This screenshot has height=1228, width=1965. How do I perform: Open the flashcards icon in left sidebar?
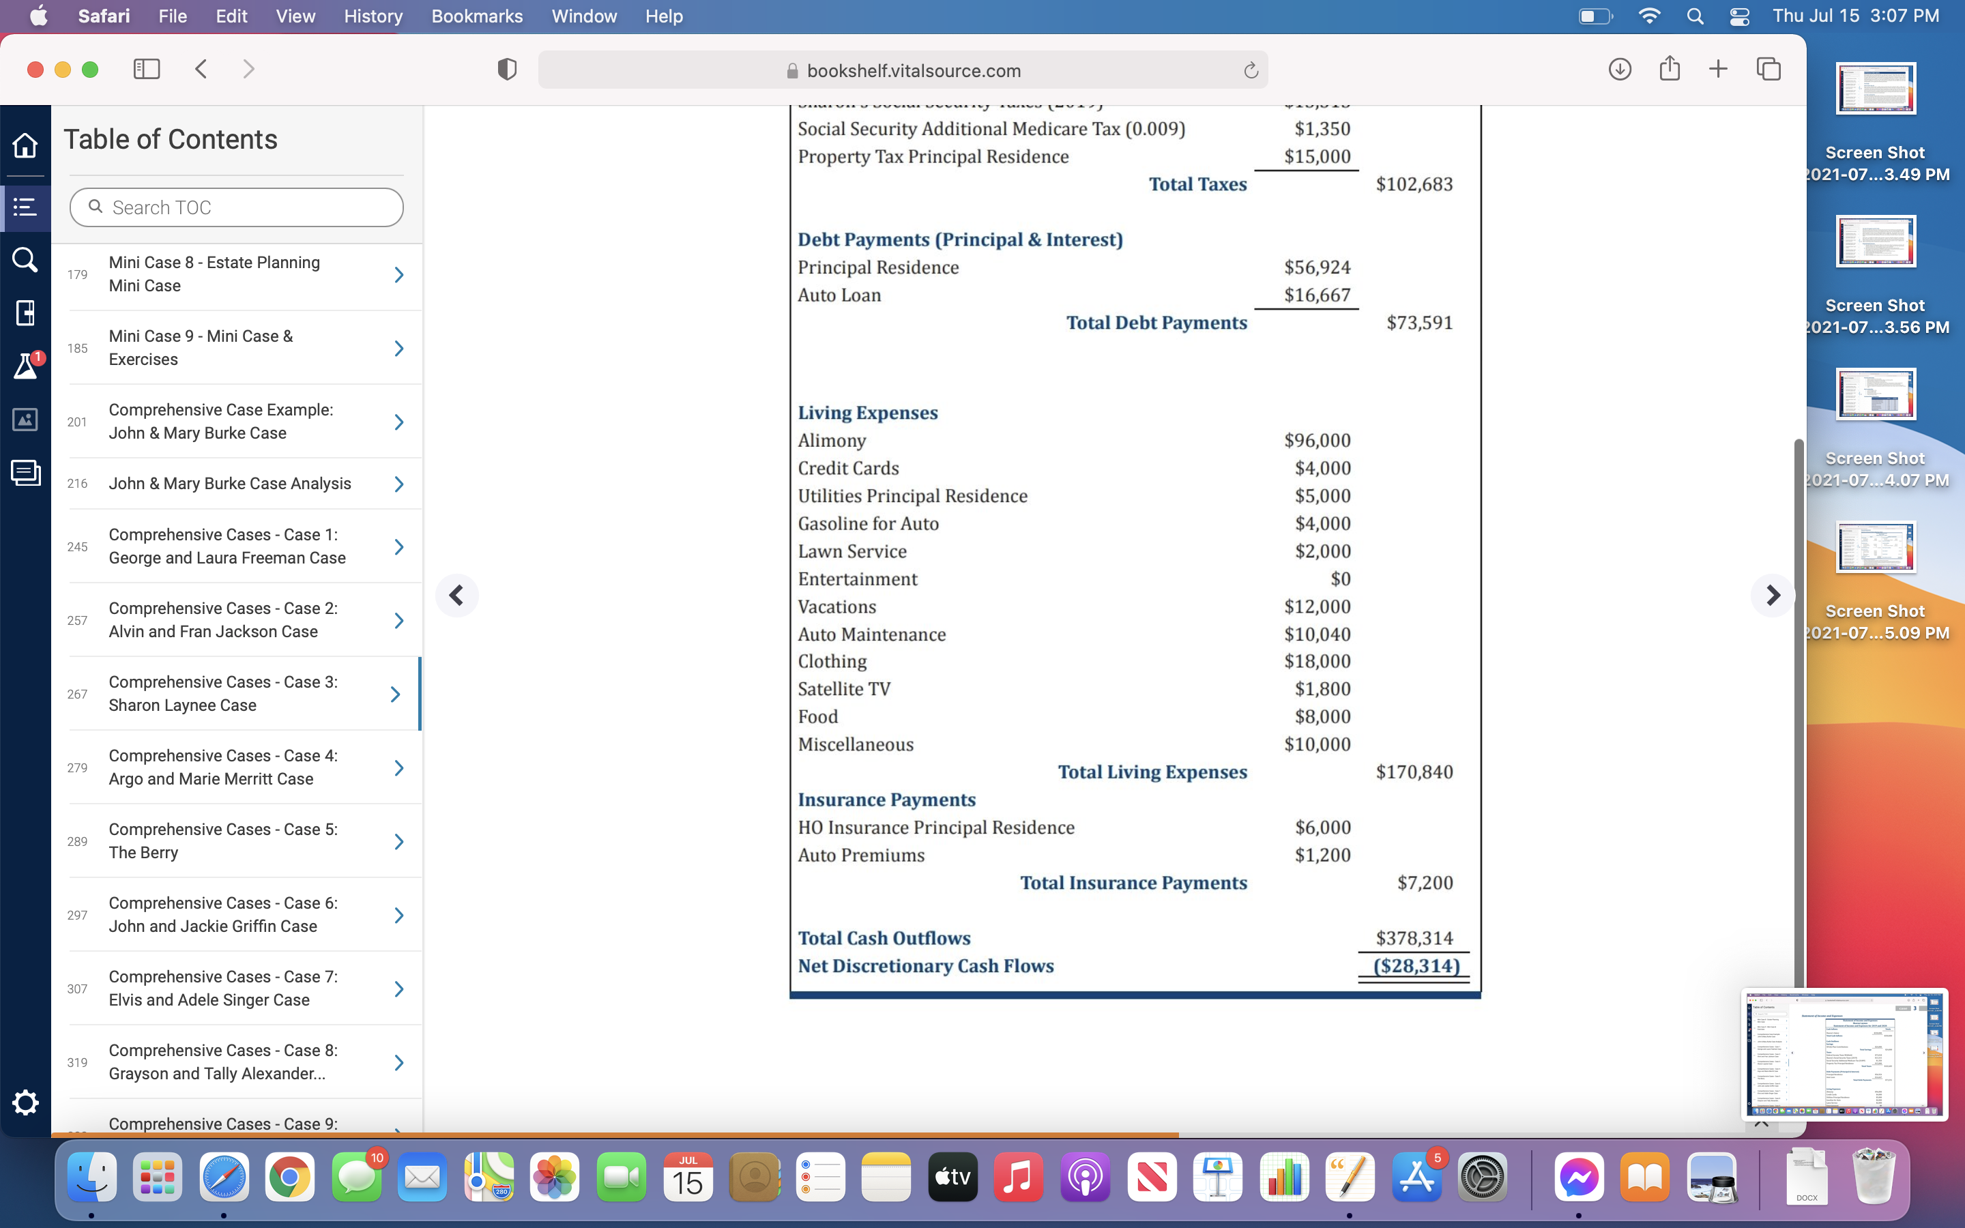(25, 312)
